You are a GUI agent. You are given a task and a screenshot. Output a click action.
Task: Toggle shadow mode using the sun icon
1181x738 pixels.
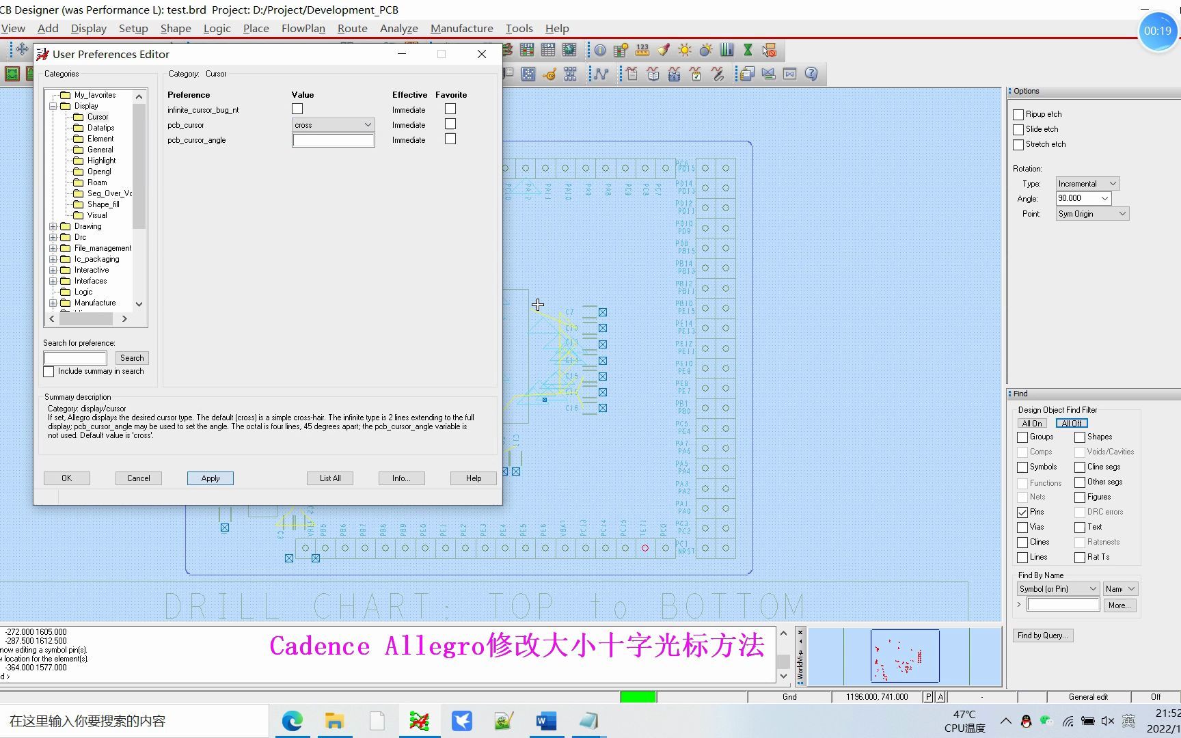point(684,49)
